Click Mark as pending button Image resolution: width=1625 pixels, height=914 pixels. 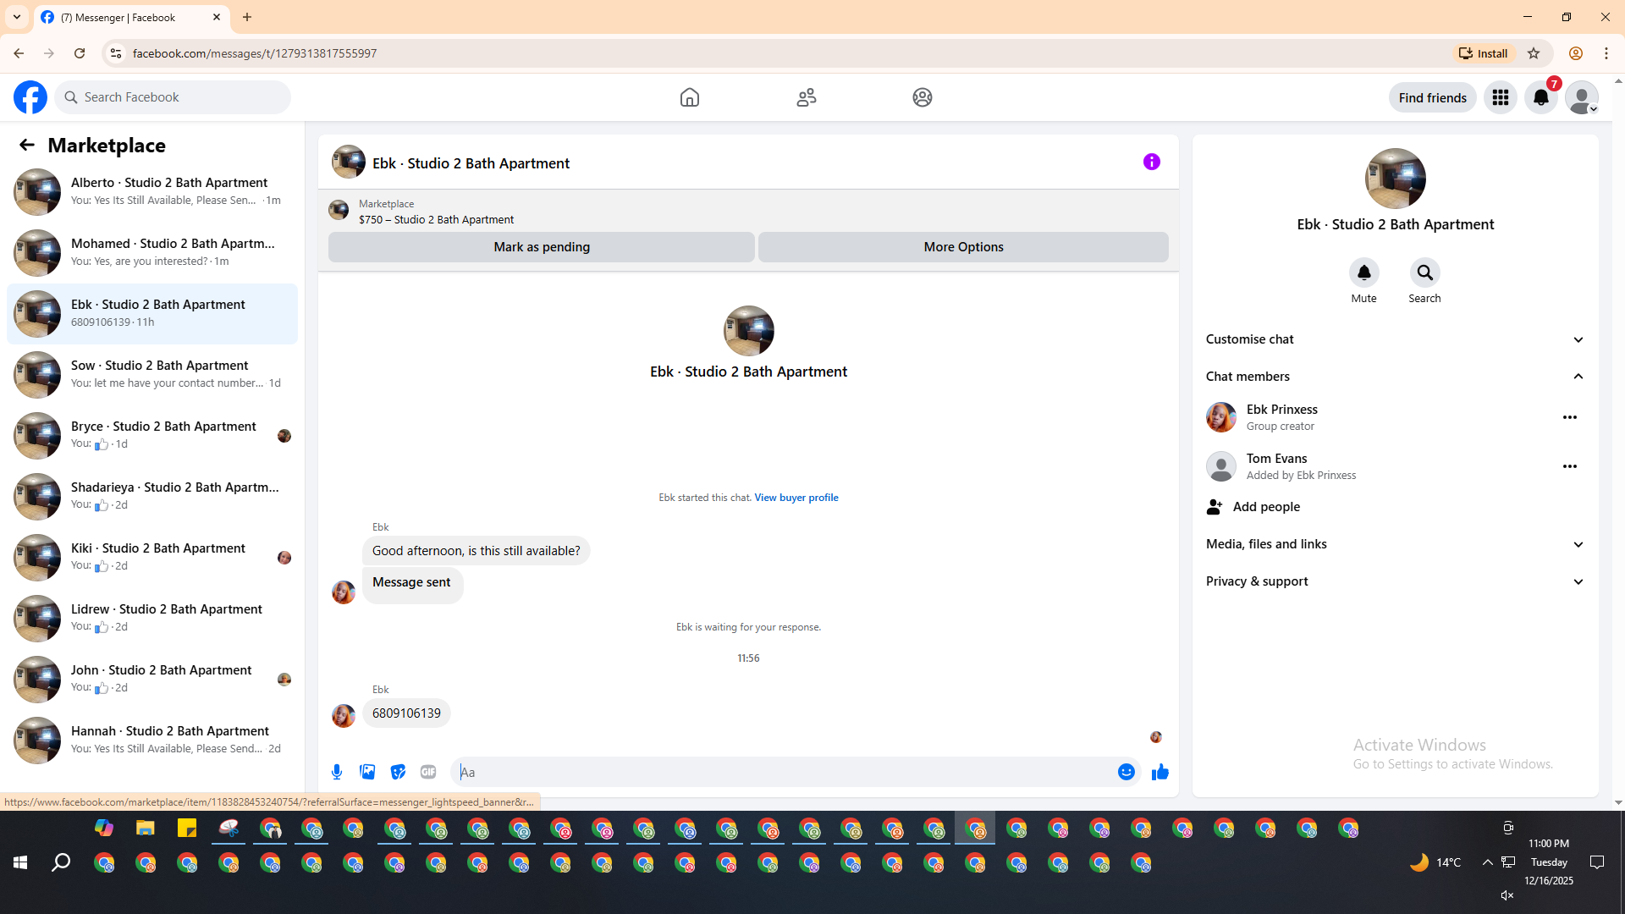(x=542, y=247)
